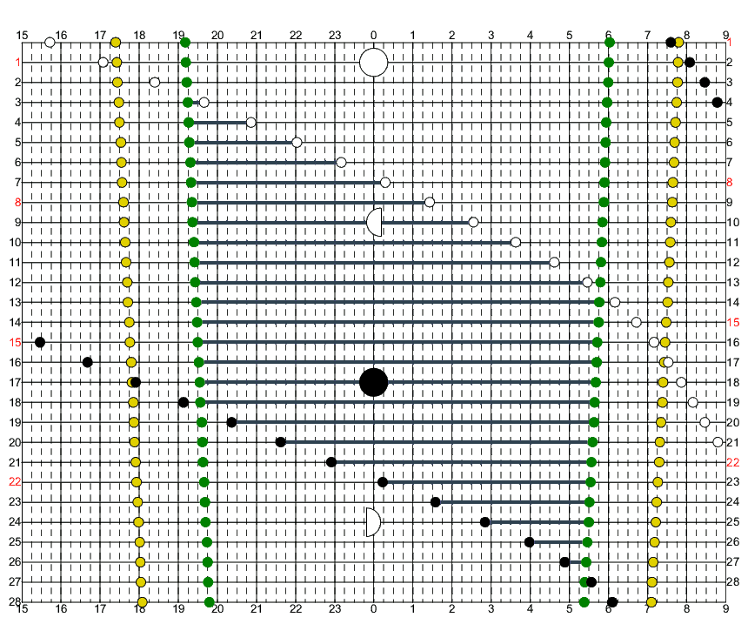Click the large black new moon circle
This screenshot has width=748, height=644.
tap(373, 382)
